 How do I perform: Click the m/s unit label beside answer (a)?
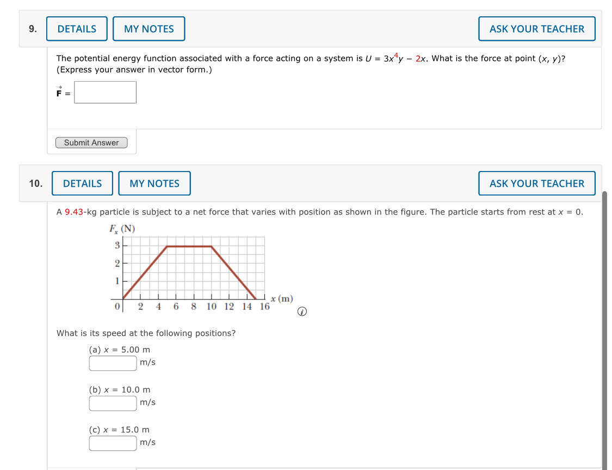[147, 362]
